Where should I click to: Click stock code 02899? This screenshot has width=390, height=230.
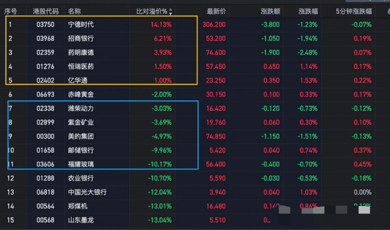point(45,122)
